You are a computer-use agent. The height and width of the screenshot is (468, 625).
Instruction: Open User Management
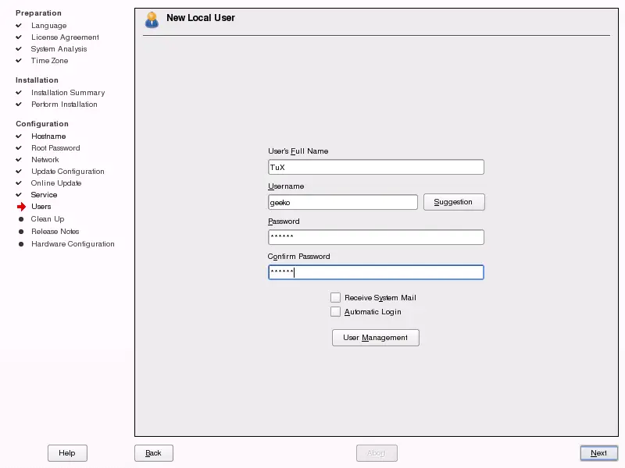[375, 338]
